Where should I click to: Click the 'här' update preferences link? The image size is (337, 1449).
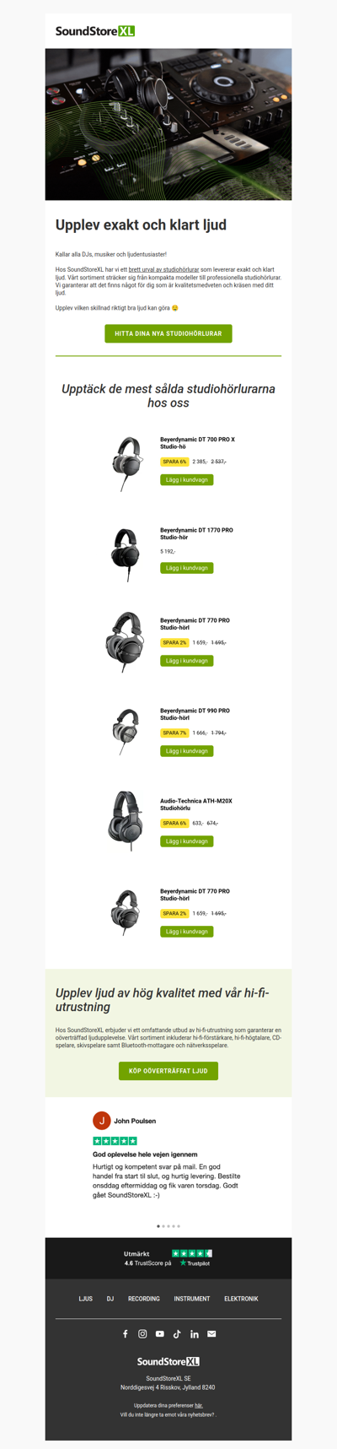(199, 1406)
